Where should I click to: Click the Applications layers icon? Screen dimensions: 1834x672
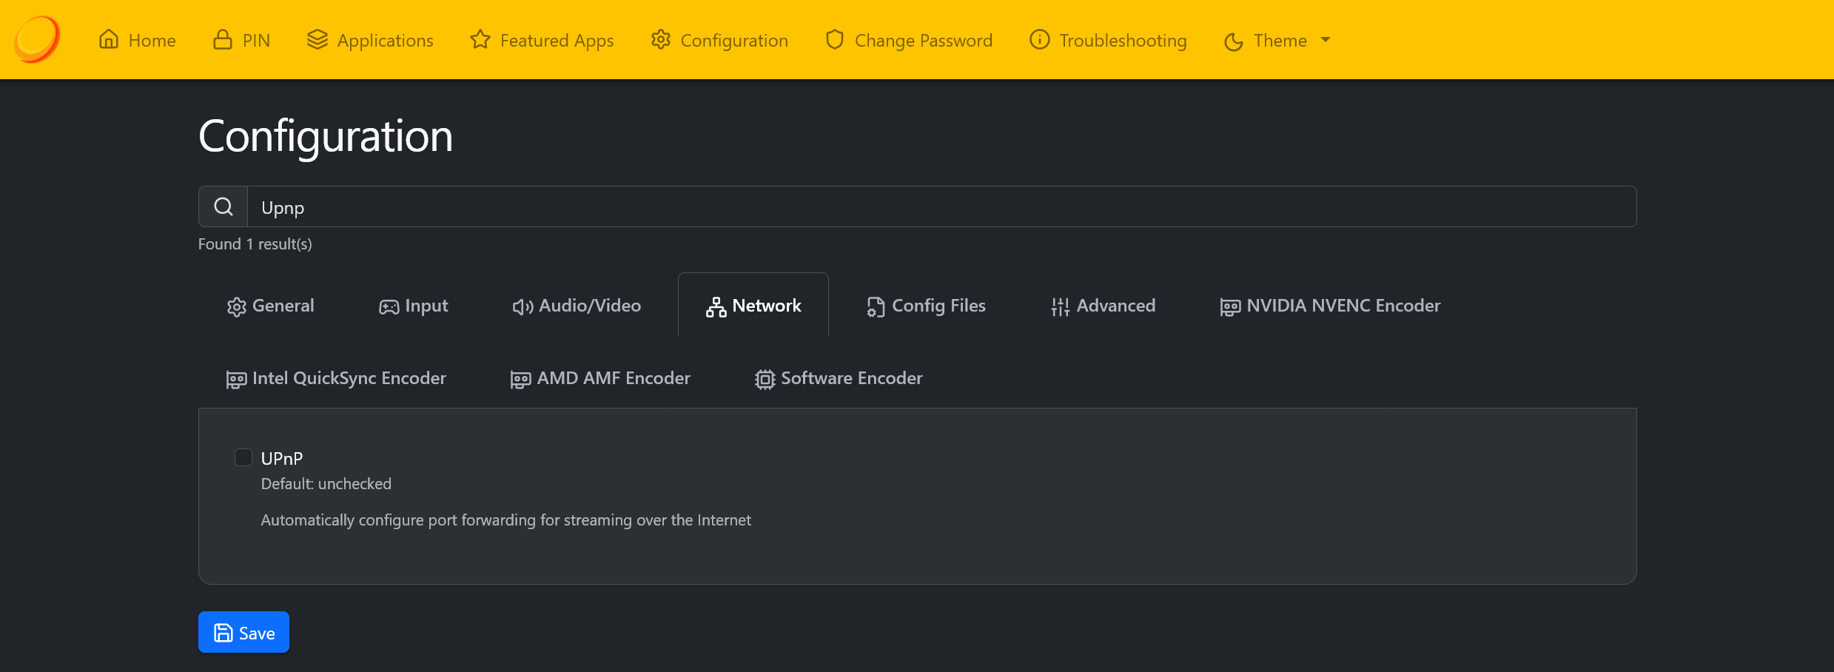tap(317, 39)
